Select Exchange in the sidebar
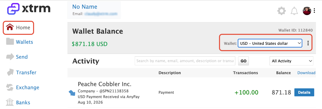 pos(28,87)
